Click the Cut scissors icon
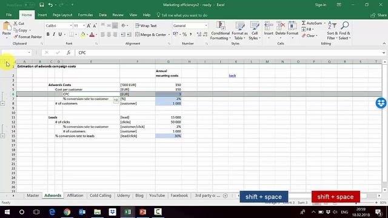388x218 pixels. [x=16, y=24]
